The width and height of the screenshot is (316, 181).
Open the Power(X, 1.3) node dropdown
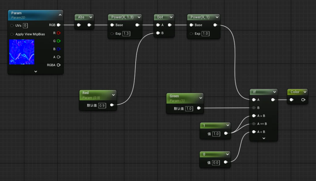[x=139, y=17]
